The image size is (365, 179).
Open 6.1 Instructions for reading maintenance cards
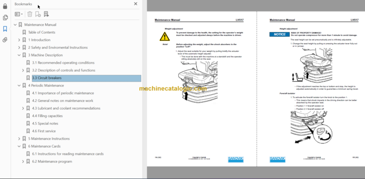tap(68, 154)
